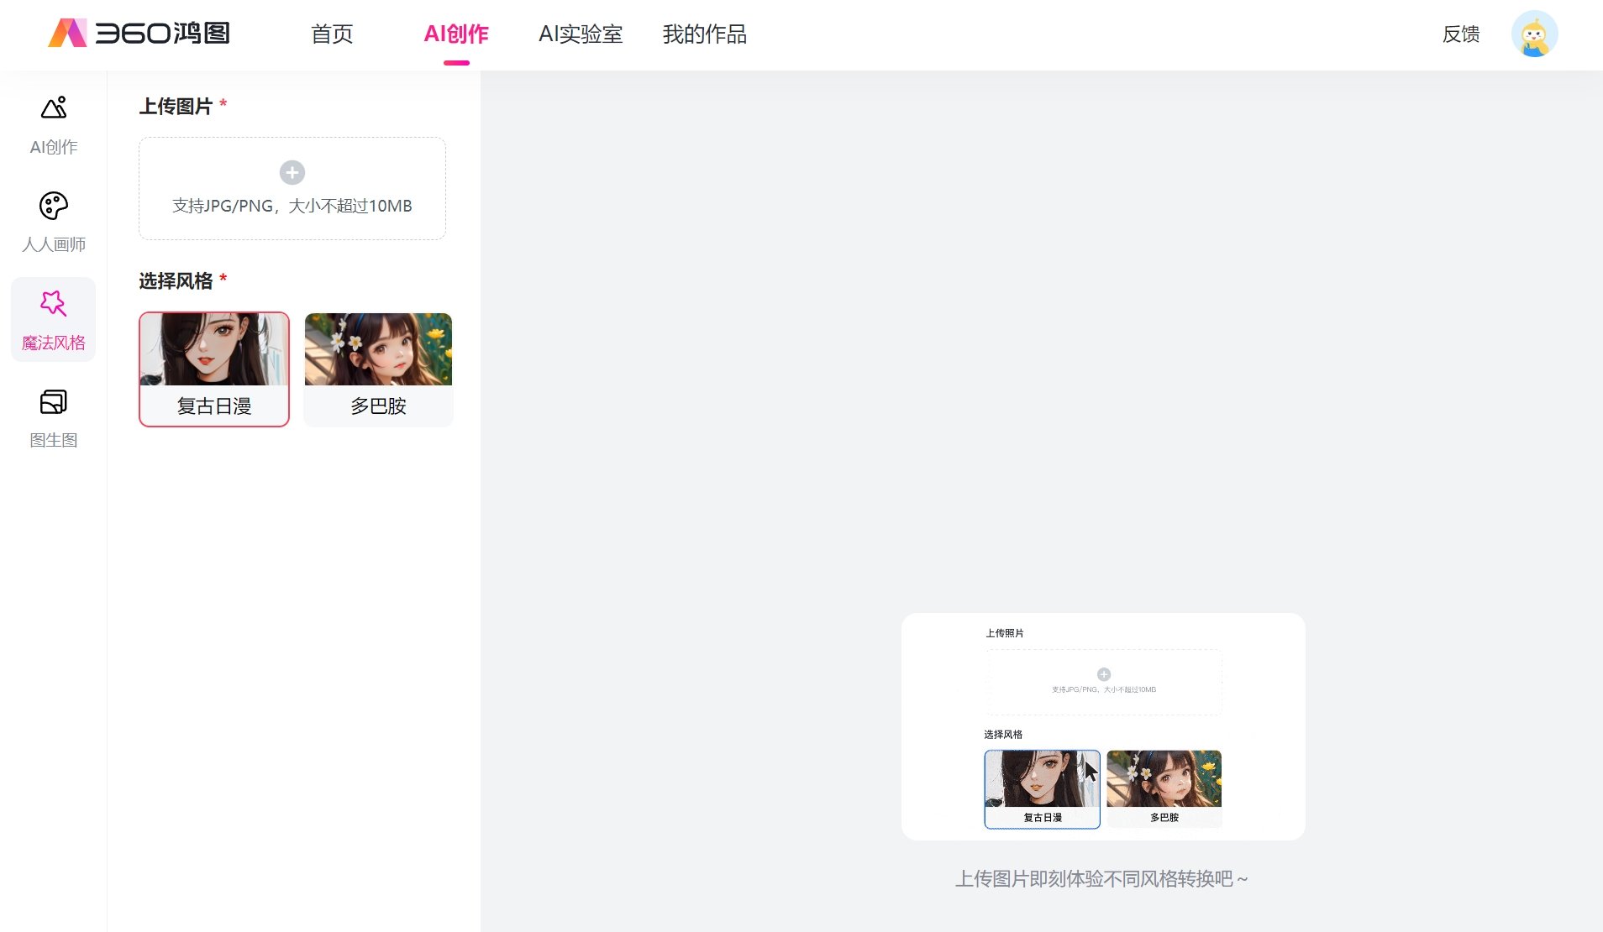Viewport: 1603px width, 932px height.
Task: Click the plus icon to upload image
Action: (292, 173)
